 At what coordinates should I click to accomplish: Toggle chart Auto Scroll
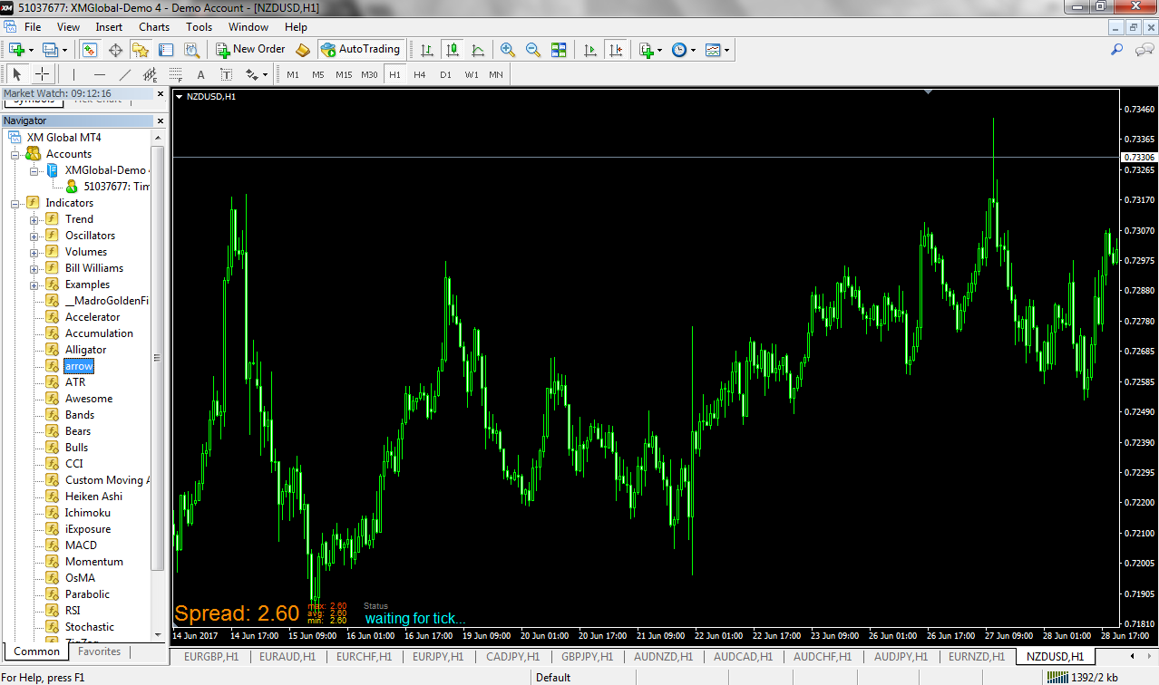click(x=590, y=50)
